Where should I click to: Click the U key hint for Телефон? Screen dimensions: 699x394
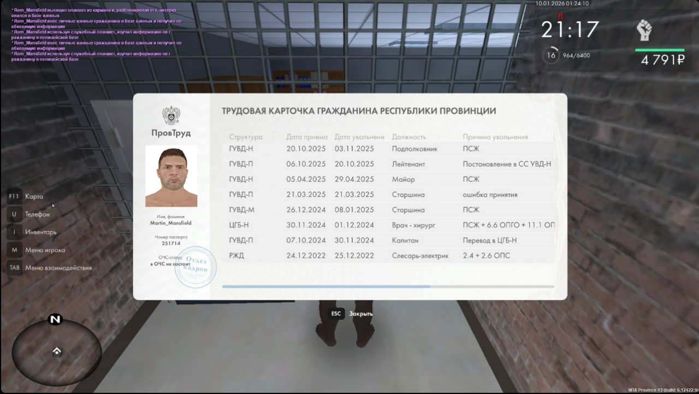coord(14,214)
